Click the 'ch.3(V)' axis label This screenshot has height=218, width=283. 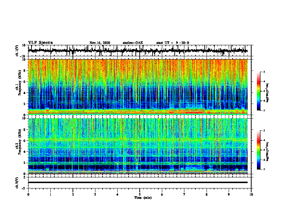17,183
